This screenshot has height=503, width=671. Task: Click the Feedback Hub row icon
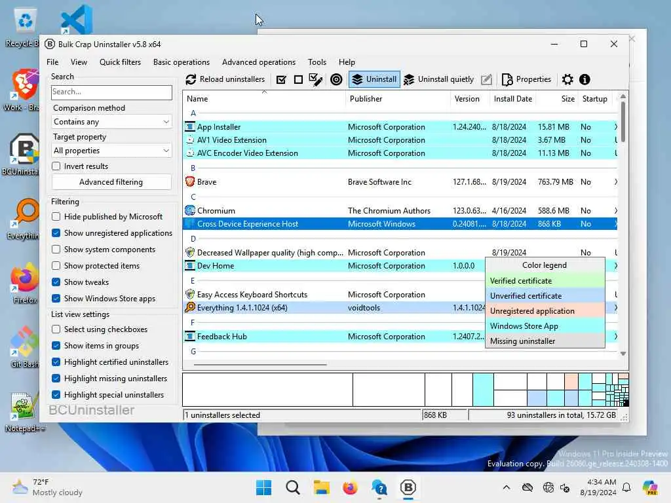[190, 337]
